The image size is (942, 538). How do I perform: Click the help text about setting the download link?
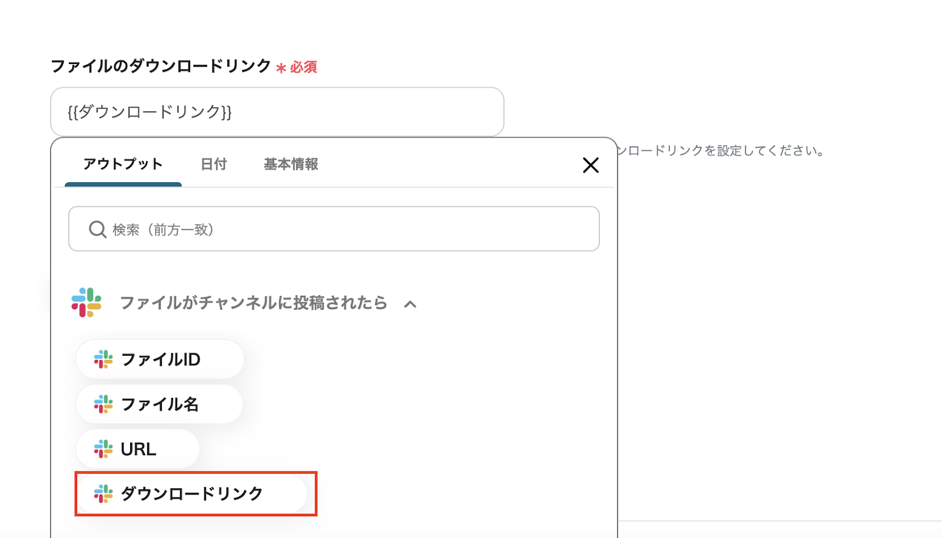[721, 151]
